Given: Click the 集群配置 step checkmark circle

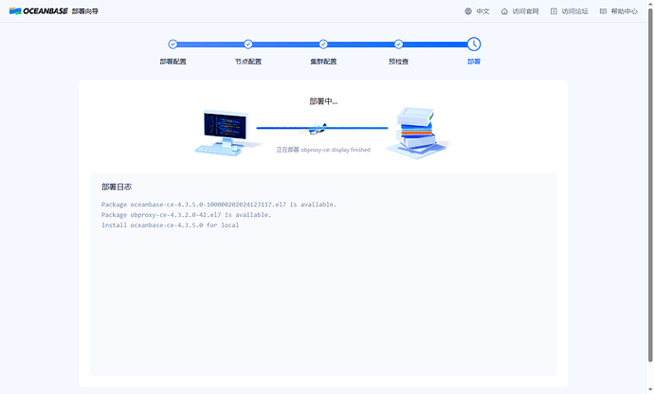Looking at the screenshot, I should coord(323,44).
